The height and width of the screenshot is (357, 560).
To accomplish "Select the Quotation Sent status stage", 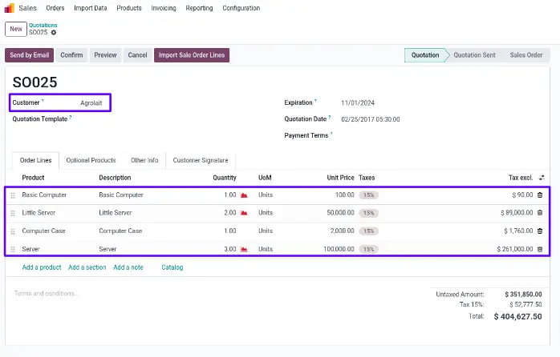I will [x=473, y=55].
